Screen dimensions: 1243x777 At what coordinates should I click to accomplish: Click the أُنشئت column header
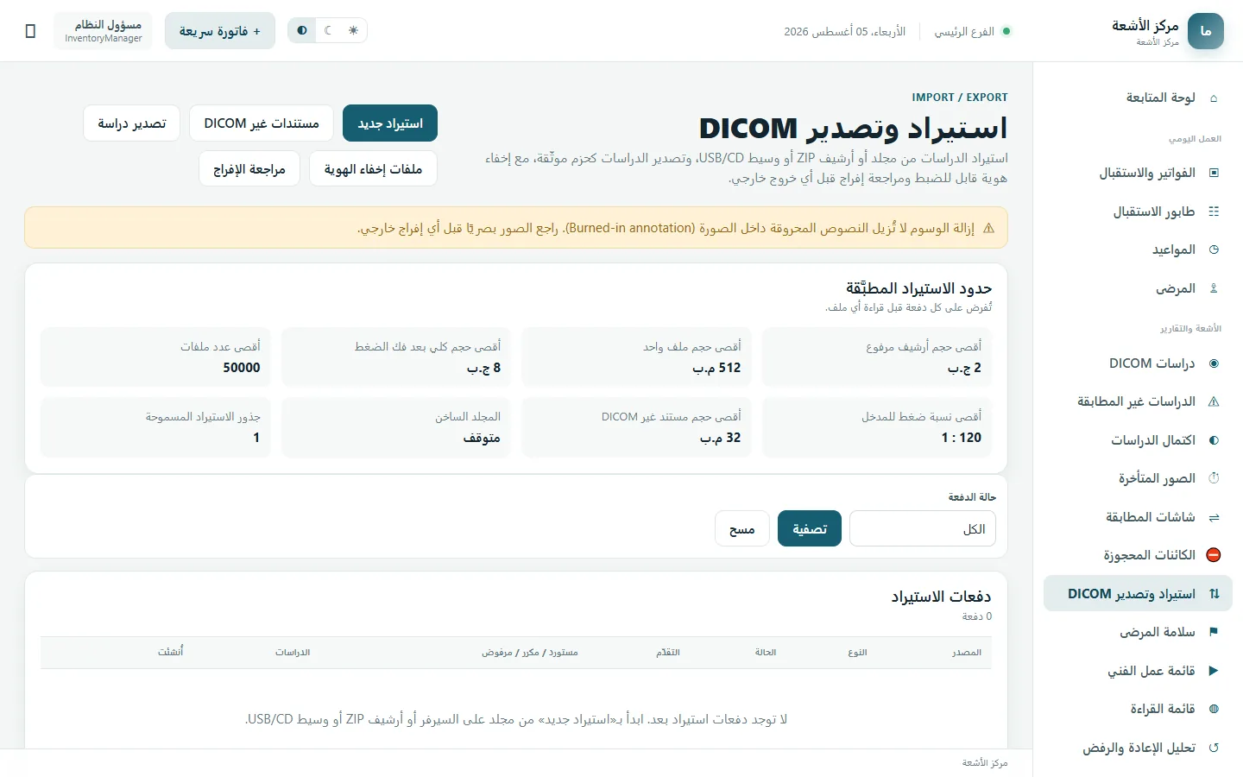click(x=171, y=653)
